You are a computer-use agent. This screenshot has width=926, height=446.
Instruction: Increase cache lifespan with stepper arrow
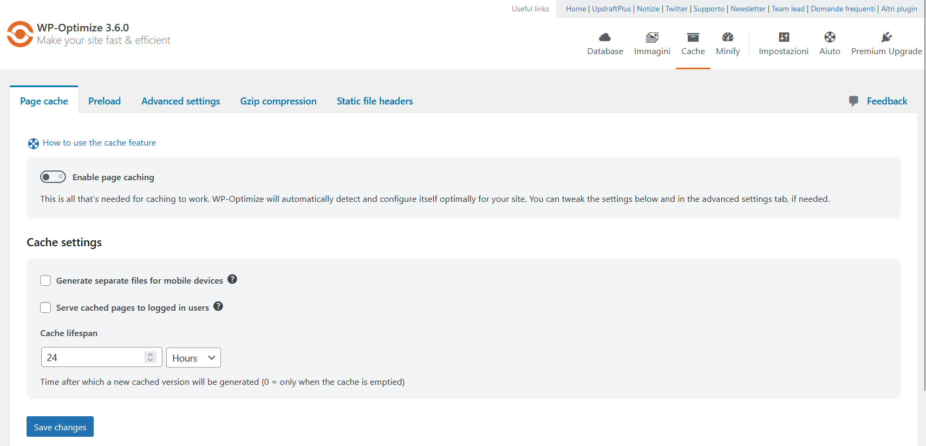pyautogui.click(x=150, y=354)
